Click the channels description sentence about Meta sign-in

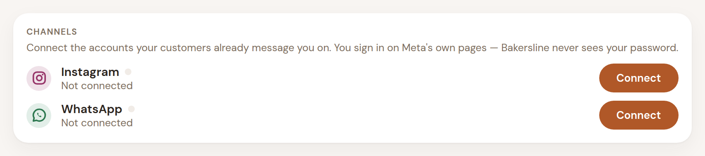(352, 48)
